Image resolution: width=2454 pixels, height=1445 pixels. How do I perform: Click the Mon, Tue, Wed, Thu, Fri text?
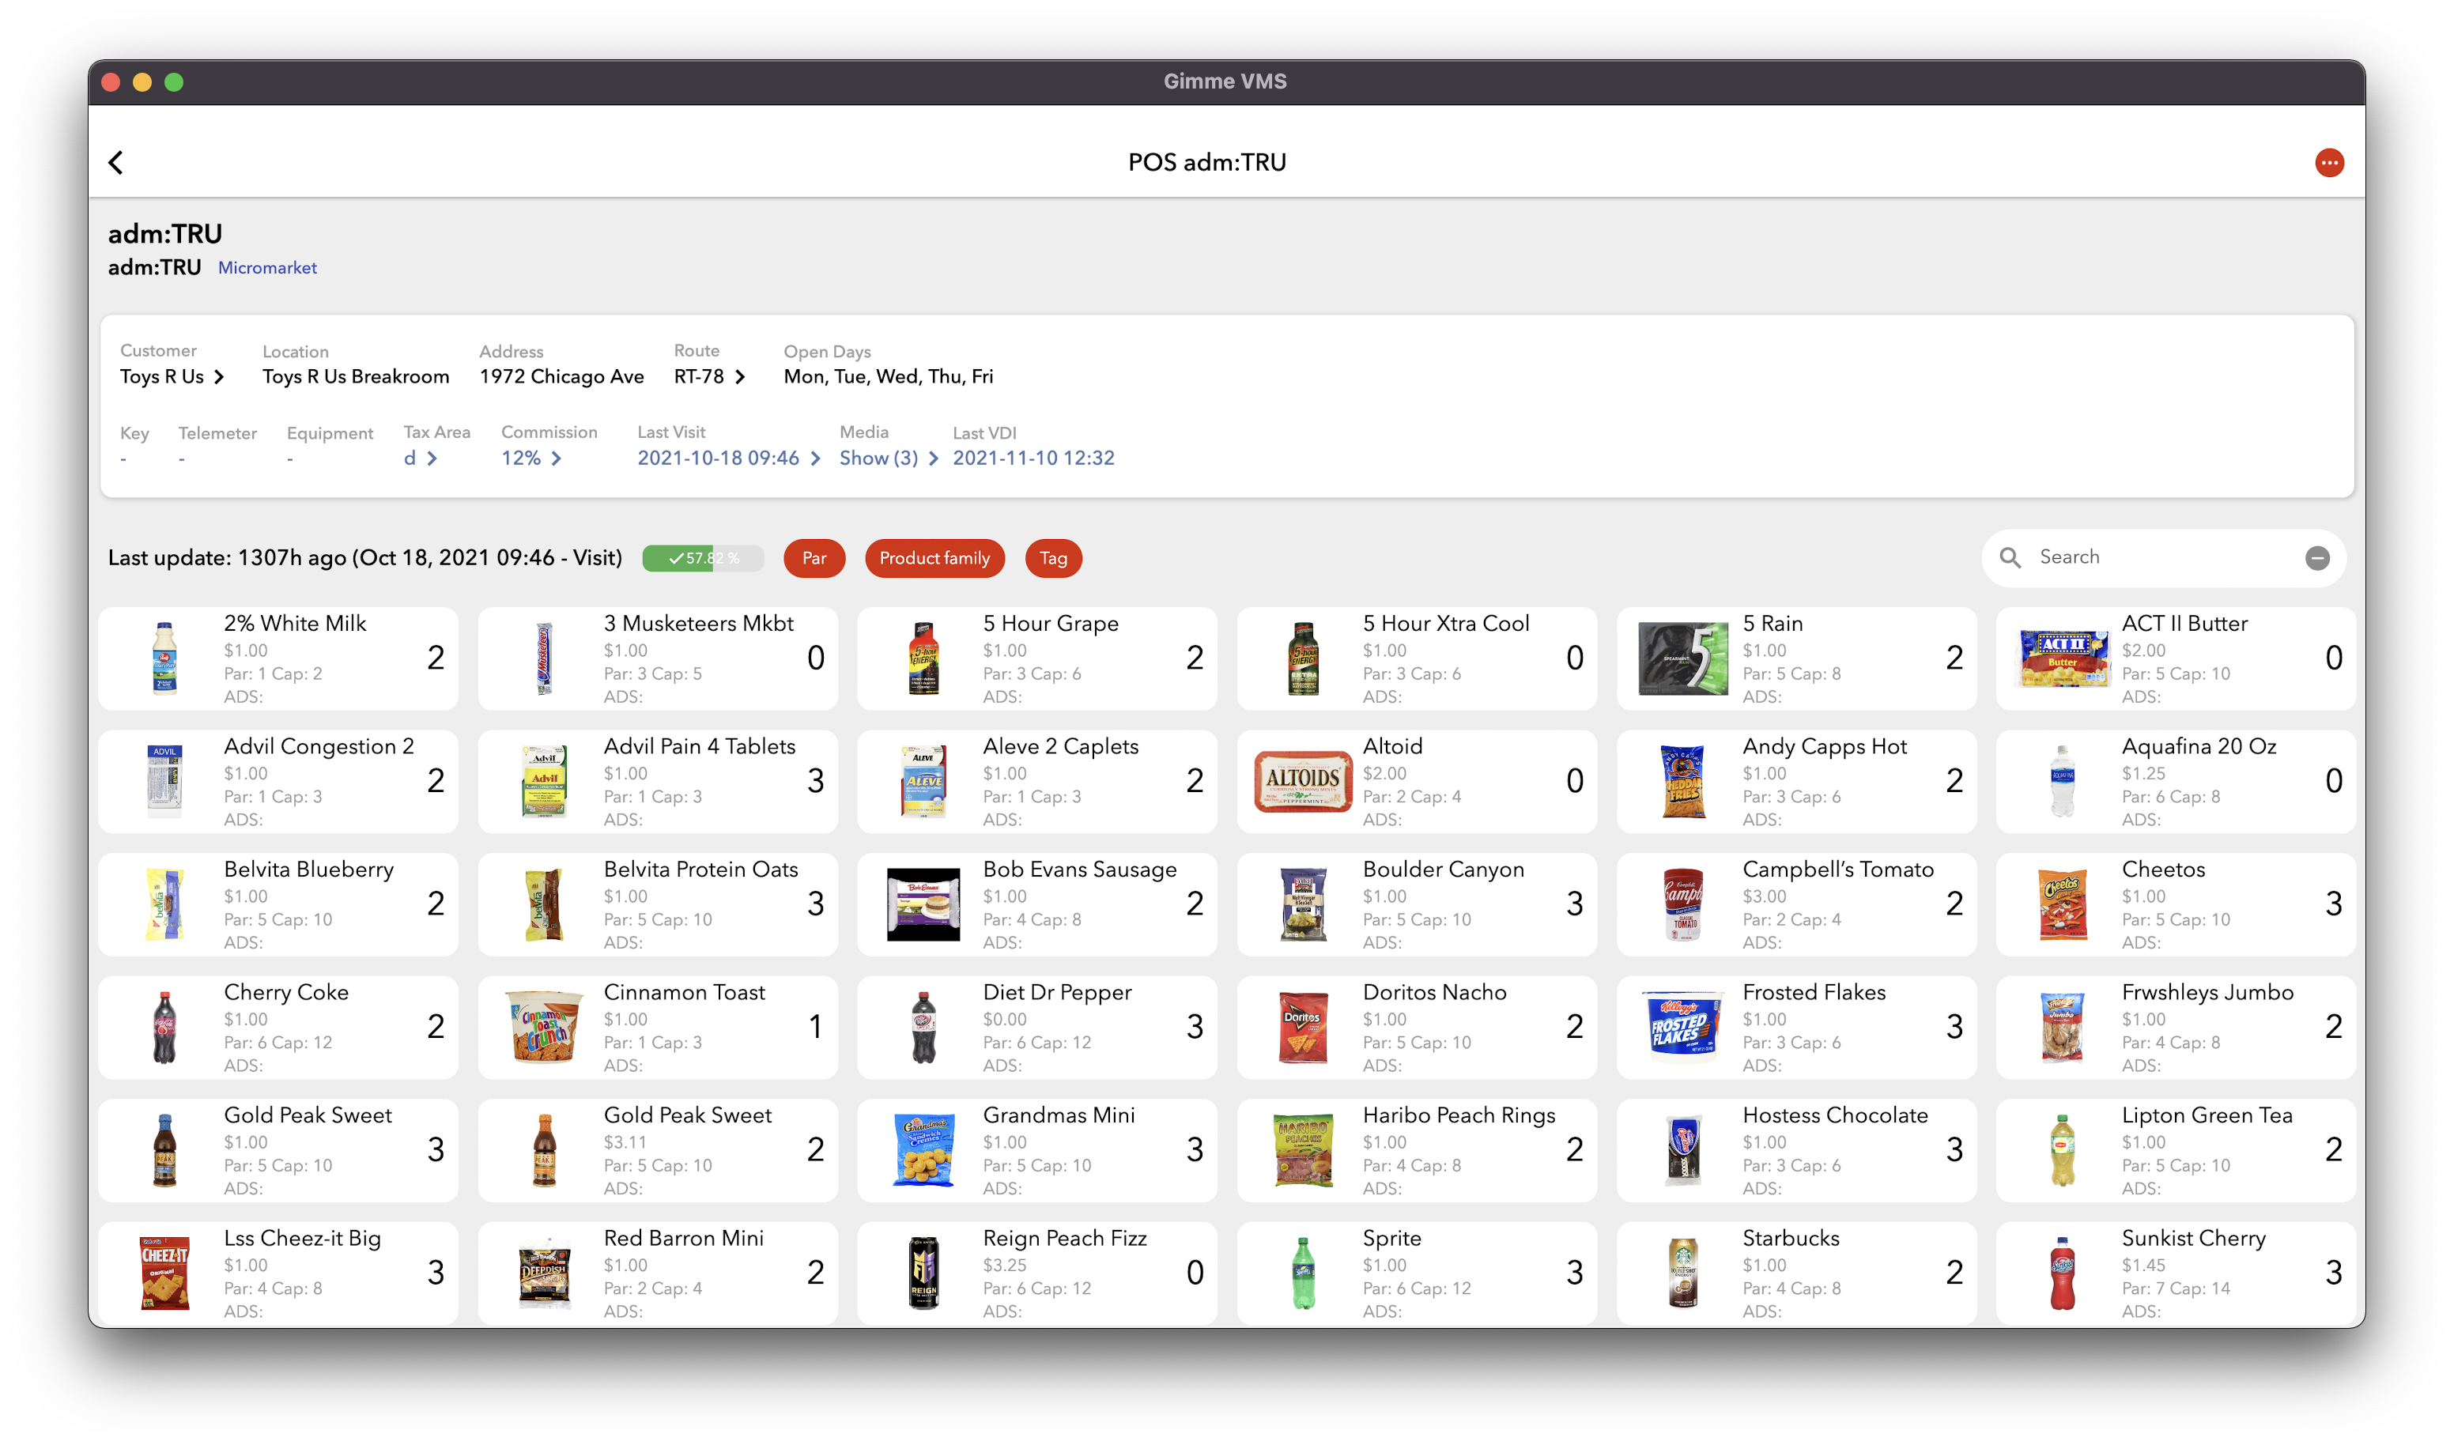[x=888, y=377]
